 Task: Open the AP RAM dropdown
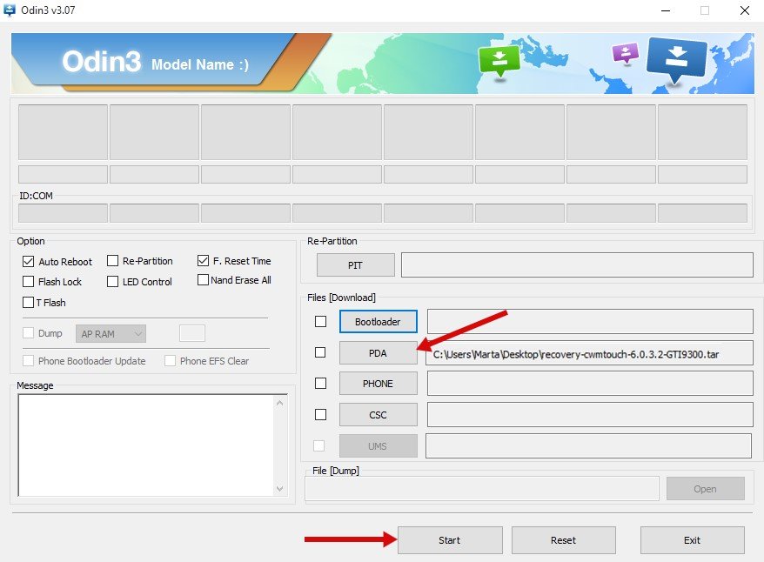pyautogui.click(x=111, y=333)
